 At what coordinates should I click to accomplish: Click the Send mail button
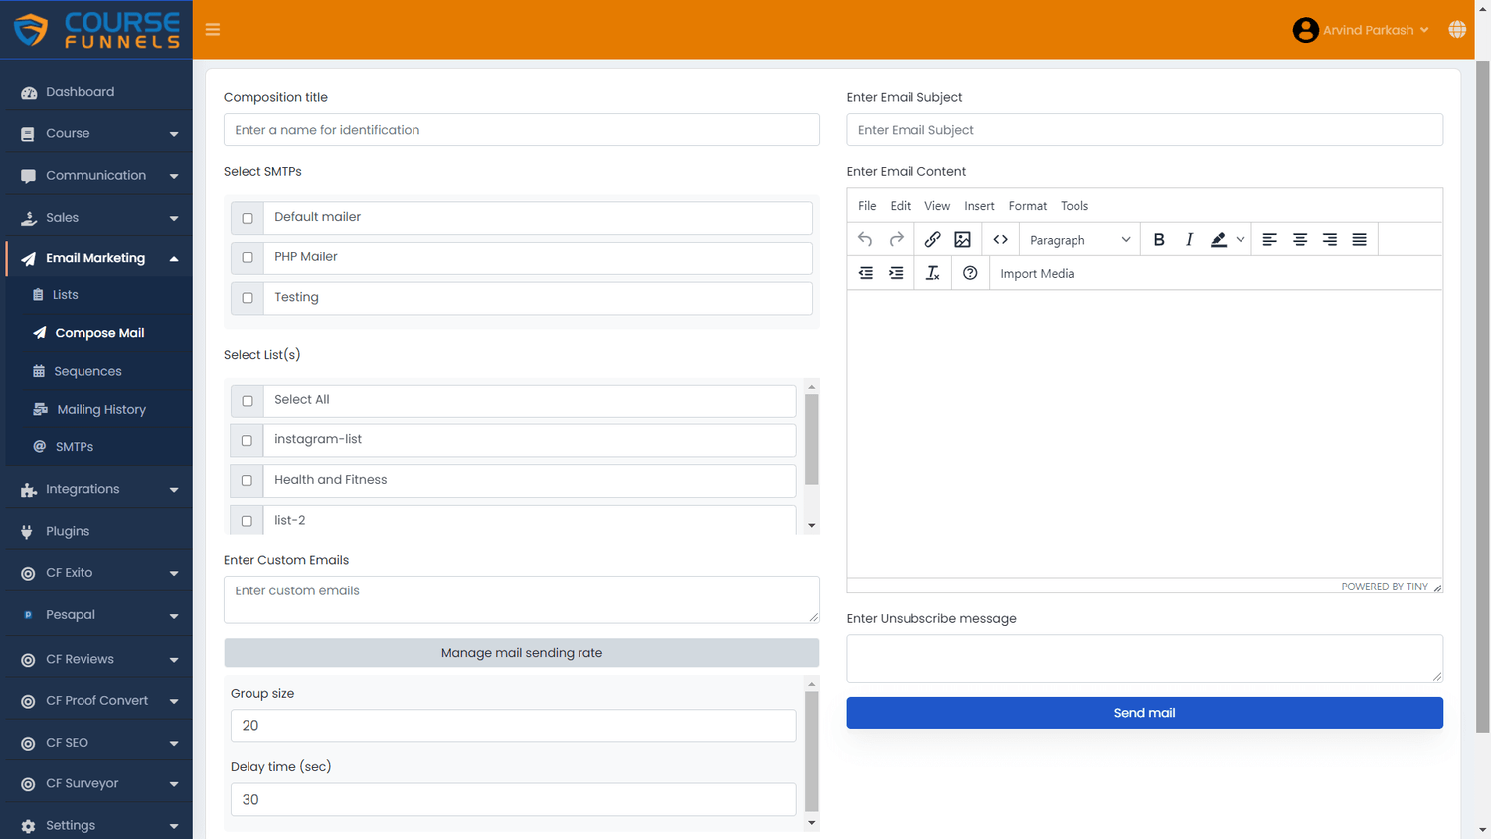(1144, 712)
